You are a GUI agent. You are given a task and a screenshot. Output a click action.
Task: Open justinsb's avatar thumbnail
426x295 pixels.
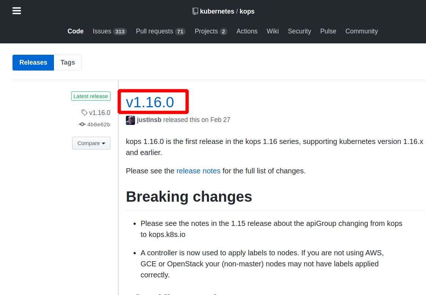pos(130,120)
